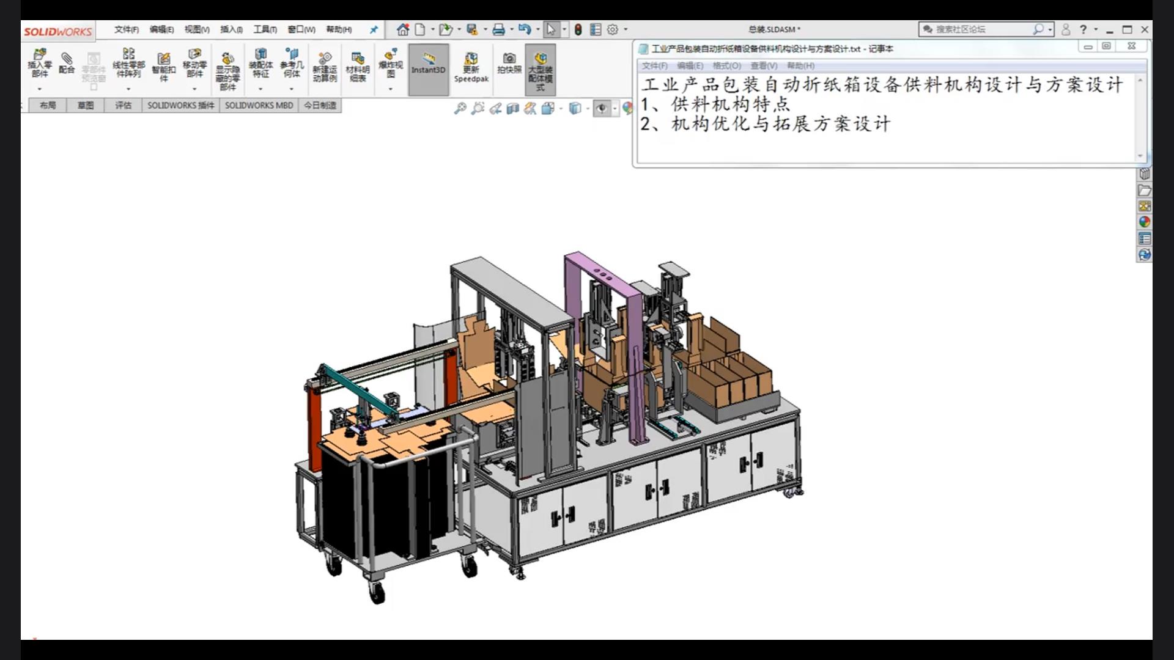1174x660 pixels.
Task: Expand dropdown under Linear Component Pattern
Action: coord(128,89)
